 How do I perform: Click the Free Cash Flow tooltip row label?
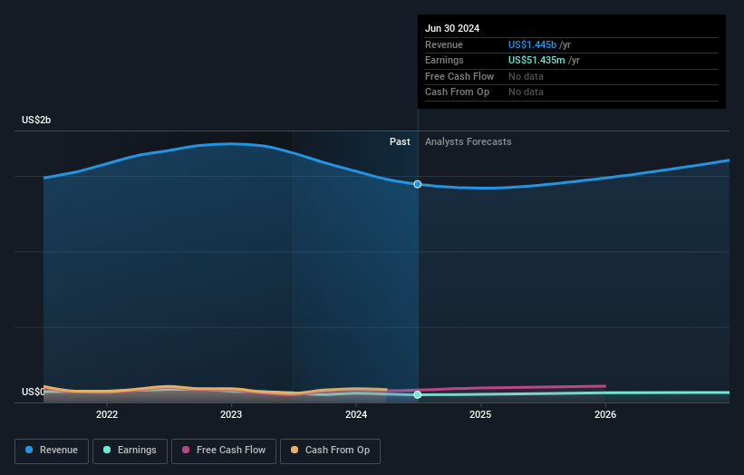point(459,76)
